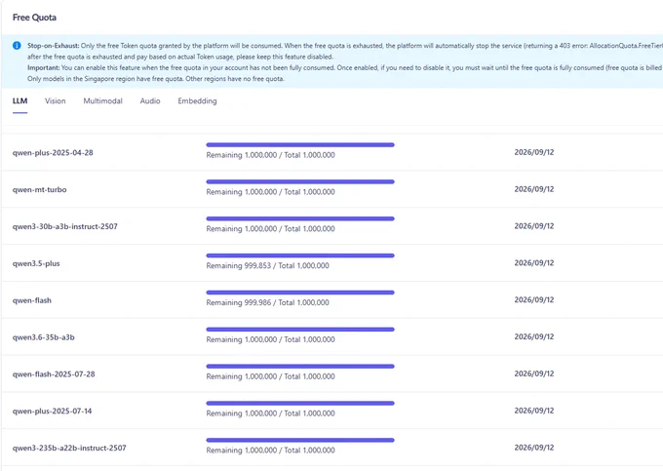Click 'Remaining 999,853 / Total 1,000,000' text
The height and width of the screenshot is (471, 663).
268,265
